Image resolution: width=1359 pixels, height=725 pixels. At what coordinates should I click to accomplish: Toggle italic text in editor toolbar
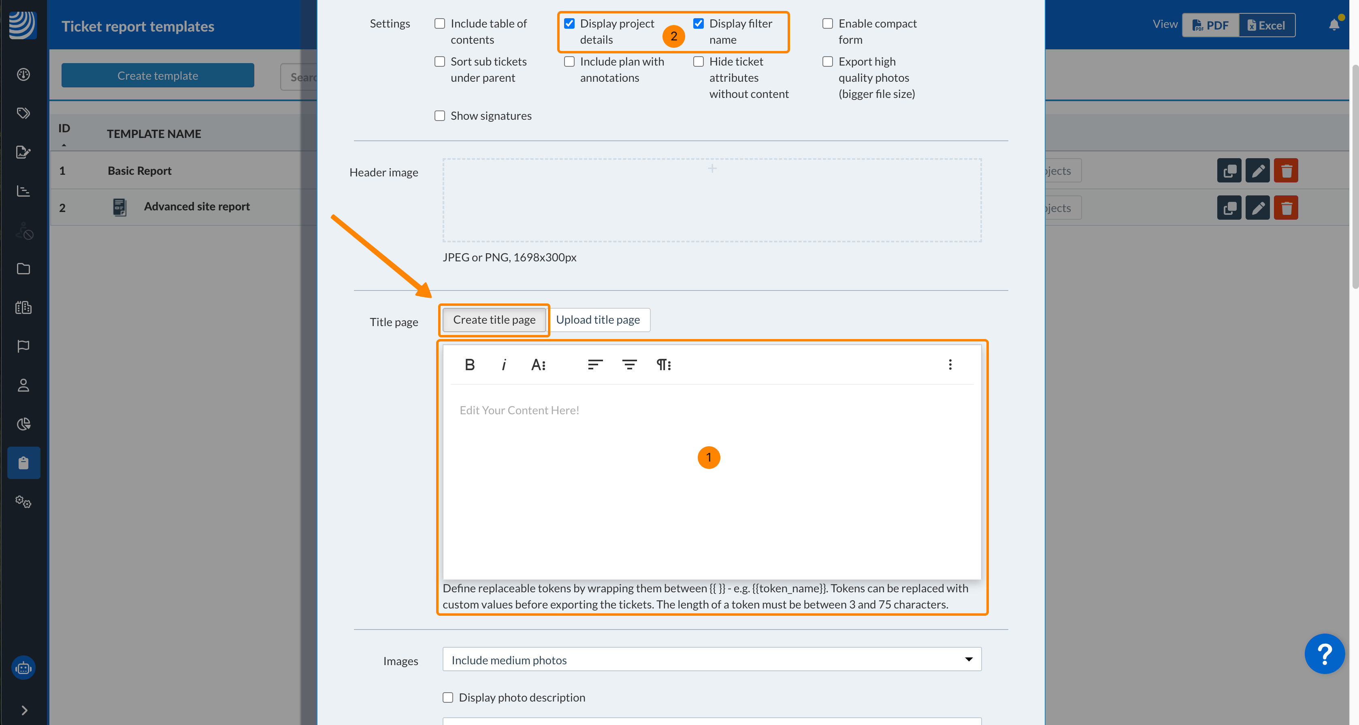[503, 365]
